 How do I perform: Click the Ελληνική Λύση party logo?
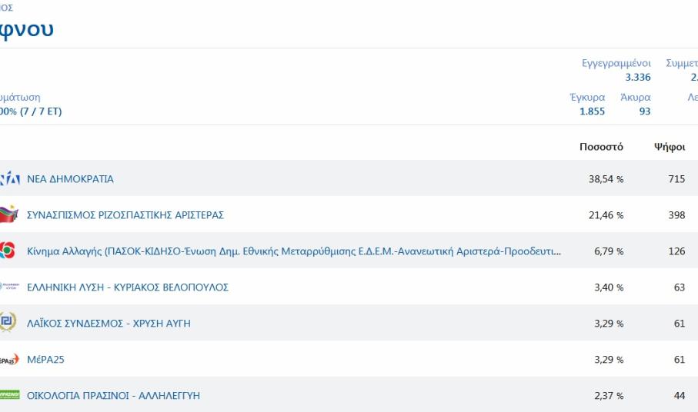(x=8, y=287)
